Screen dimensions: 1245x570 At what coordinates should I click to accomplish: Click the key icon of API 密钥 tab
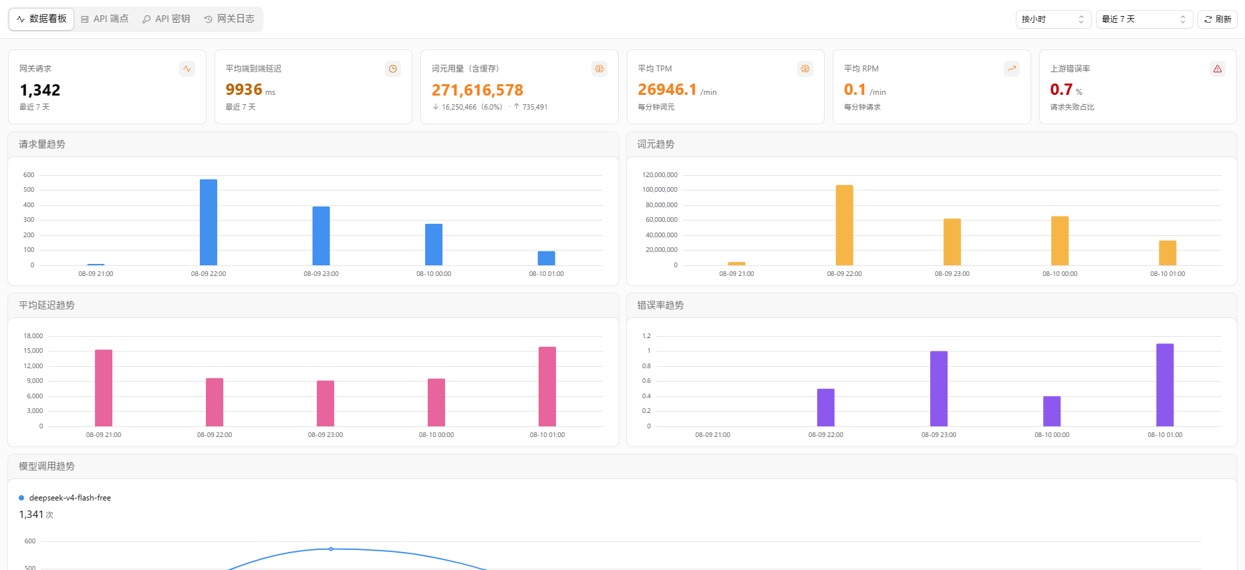coord(146,19)
